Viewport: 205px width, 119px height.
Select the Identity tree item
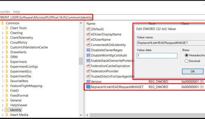click(x=16, y=110)
